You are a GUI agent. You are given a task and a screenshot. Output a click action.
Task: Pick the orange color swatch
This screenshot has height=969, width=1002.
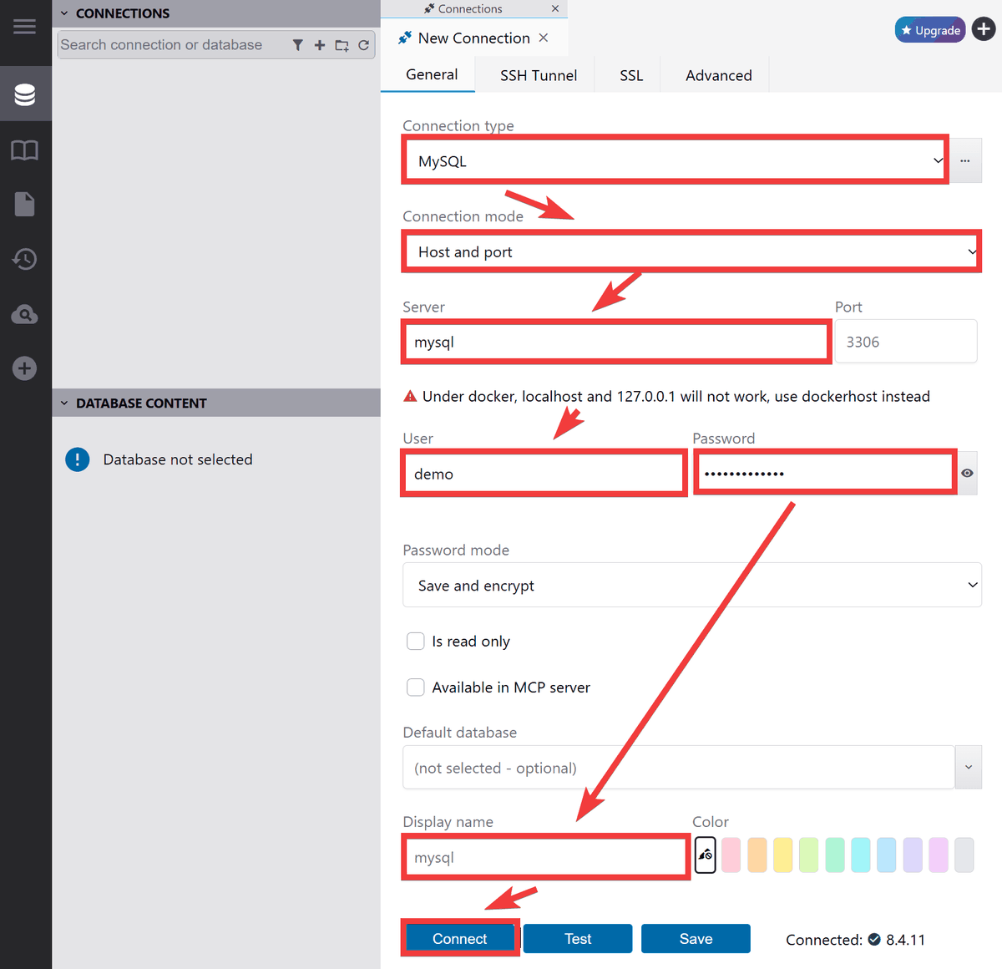[x=757, y=855]
